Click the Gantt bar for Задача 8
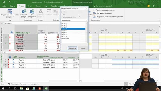This screenshot has width=161, height=91. point(135,65)
